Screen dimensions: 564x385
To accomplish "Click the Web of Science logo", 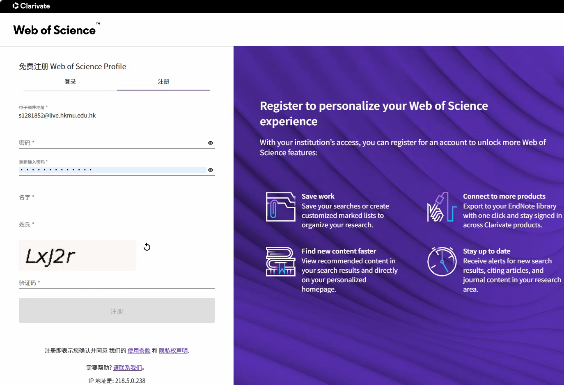I will [56, 30].
